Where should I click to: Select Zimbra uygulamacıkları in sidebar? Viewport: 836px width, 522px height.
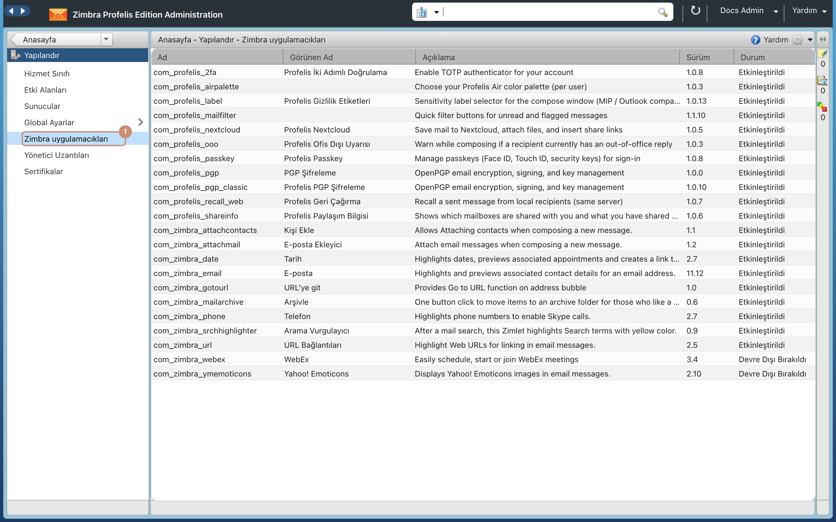pos(66,139)
